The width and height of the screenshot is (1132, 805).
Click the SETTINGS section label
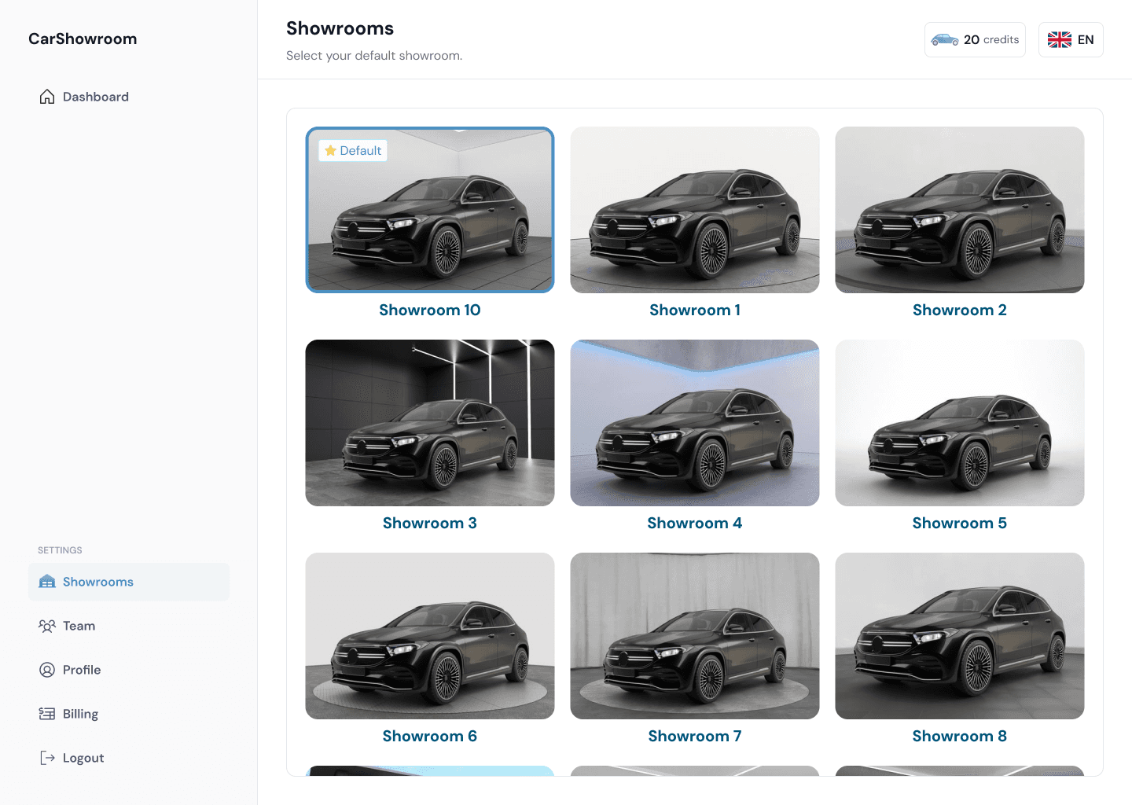(60, 550)
